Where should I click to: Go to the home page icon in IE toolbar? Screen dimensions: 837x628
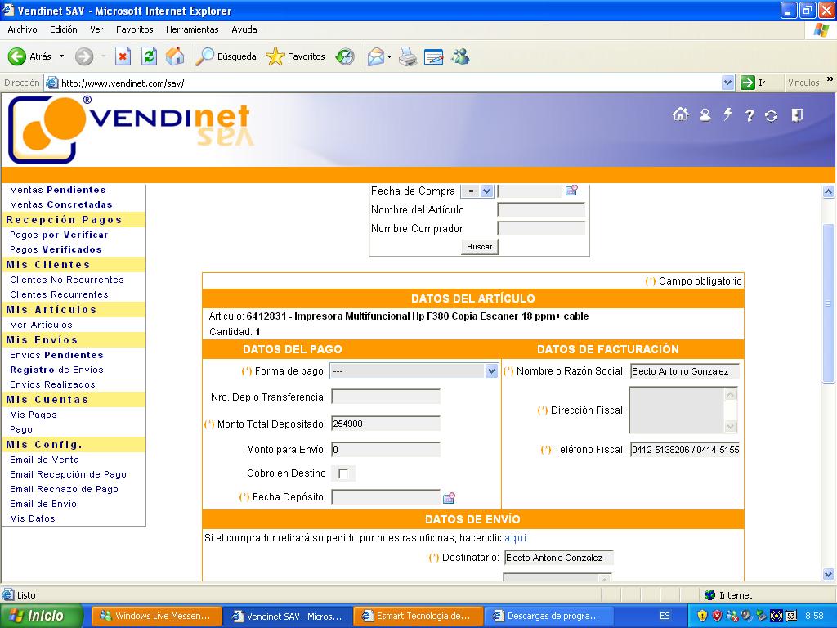175,56
